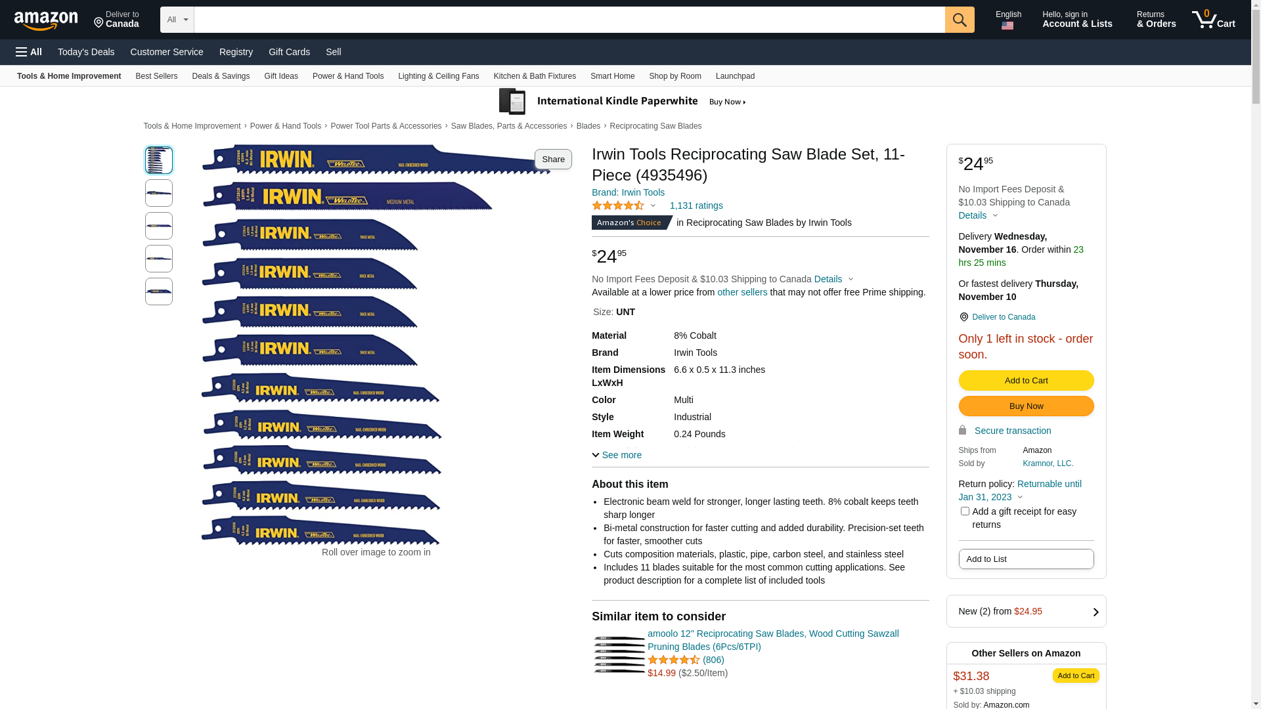Screen dimensions: 1261x709
Task: Click the star rating icons
Action: click(618, 205)
